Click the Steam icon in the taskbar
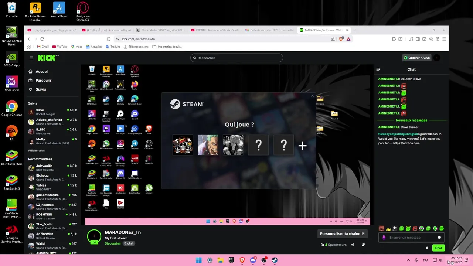 [x=275, y=260]
